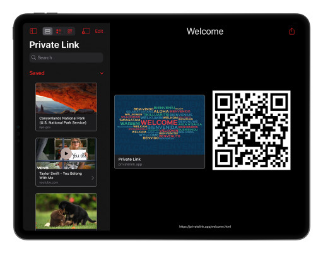The width and height of the screenshot is (323, 253).
Task: Click the privatelink.app domain caption
Action: tap(130, 164)
